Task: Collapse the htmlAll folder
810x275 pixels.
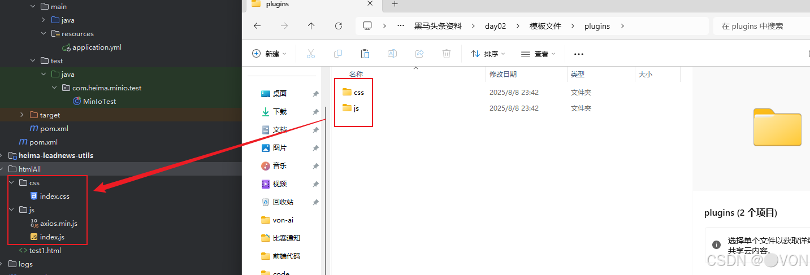Action: 2,169
